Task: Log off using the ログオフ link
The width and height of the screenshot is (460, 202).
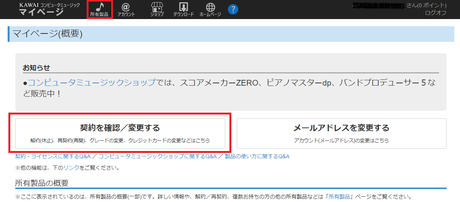Action: coord(436,13)
